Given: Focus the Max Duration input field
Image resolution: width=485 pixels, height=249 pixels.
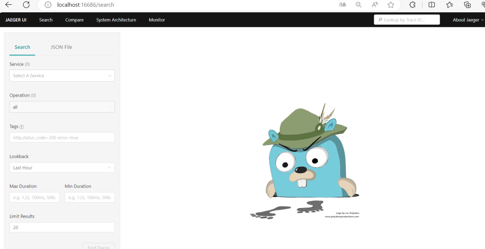Looking at the screenshot, I should pos(35,197).
